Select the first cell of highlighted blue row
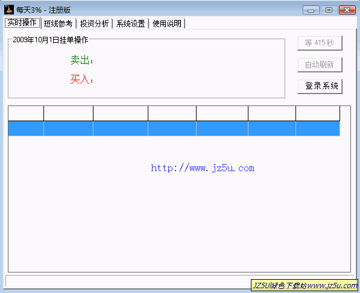 point(26,128)
